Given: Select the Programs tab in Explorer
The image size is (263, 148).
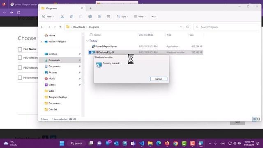Looking at the screenshot, I should coord(62,8).
